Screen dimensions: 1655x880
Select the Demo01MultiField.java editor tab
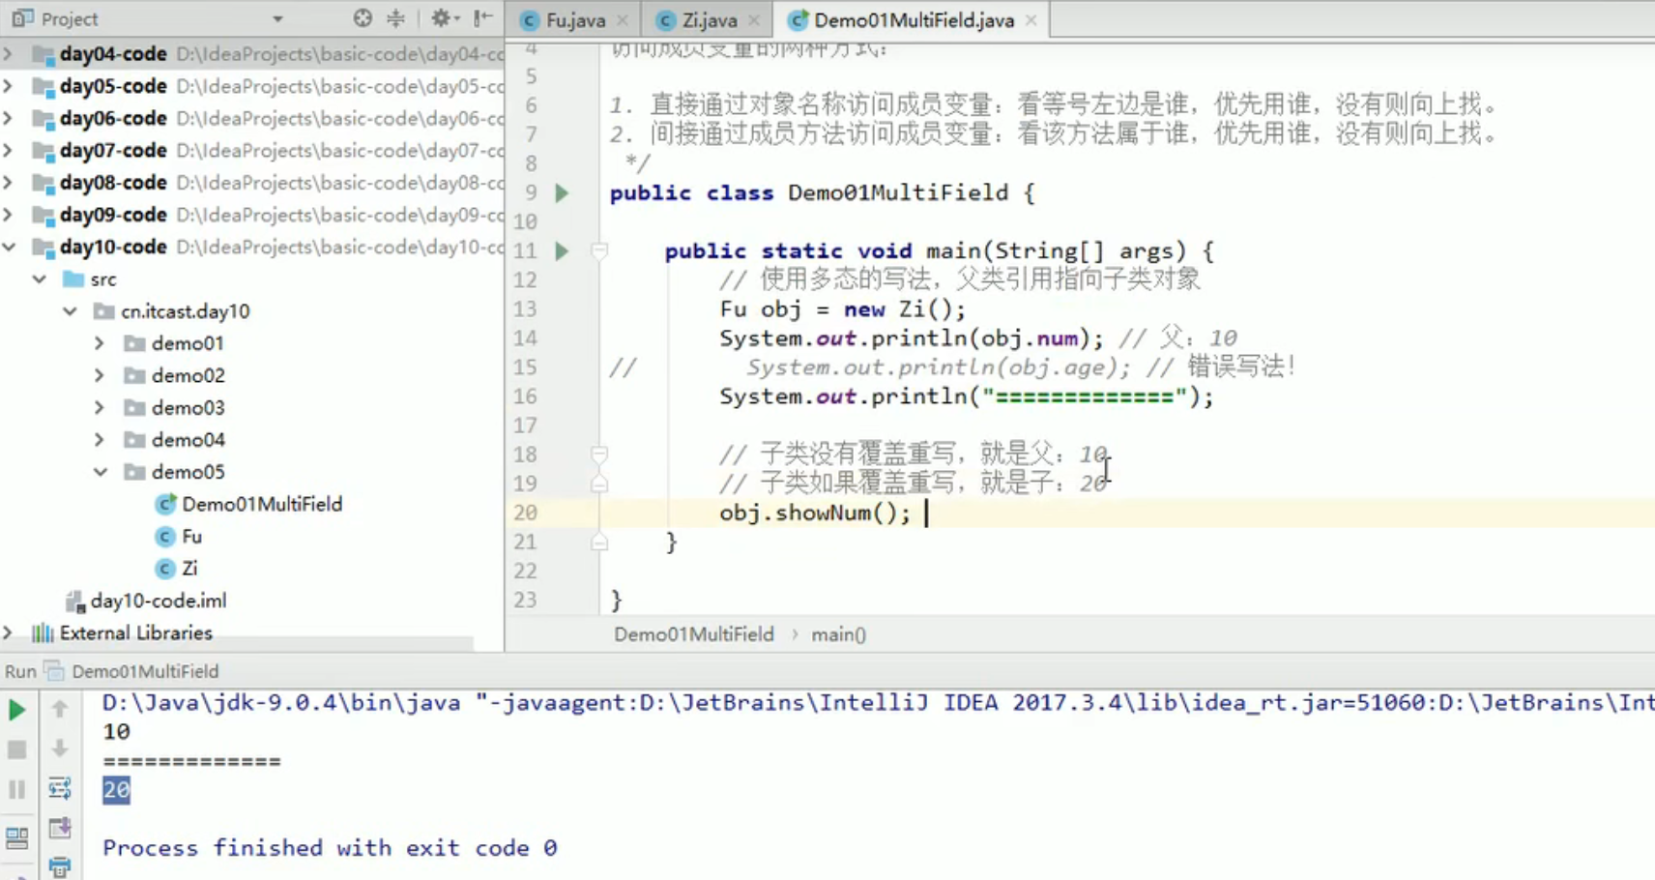914,20
